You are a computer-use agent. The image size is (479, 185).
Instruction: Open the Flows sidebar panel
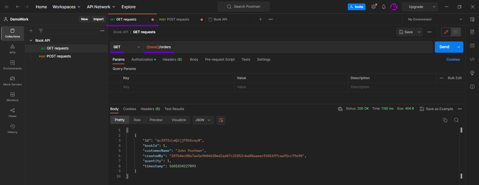12,113
